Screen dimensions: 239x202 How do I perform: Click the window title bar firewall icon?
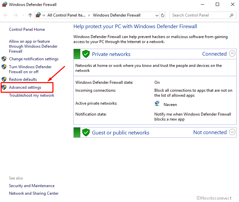(5, 4)
